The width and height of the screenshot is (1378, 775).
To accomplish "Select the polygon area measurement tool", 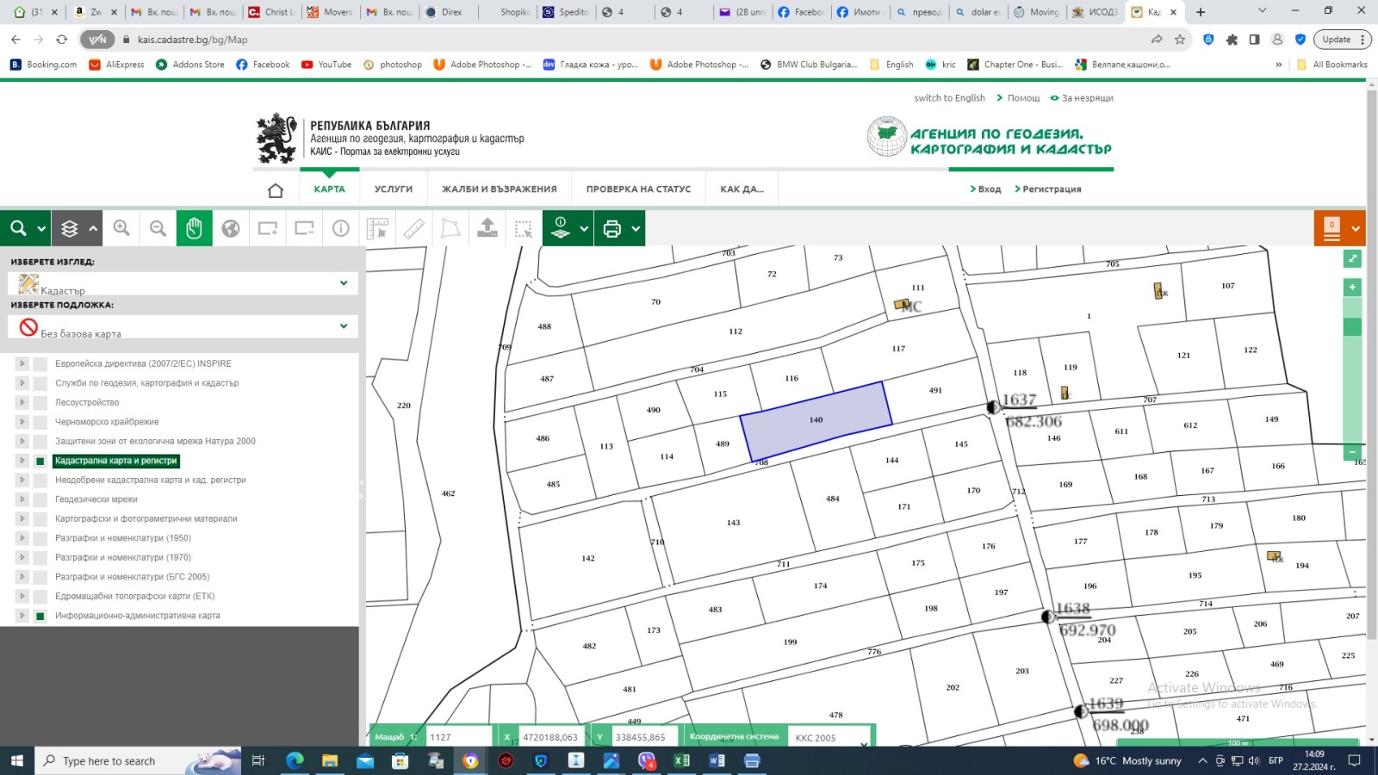I will 449,228.
